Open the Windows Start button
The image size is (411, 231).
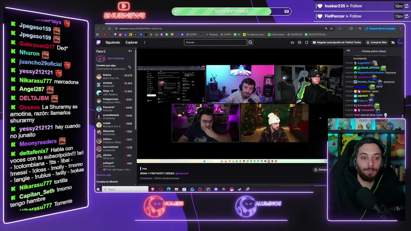(98, 189)
